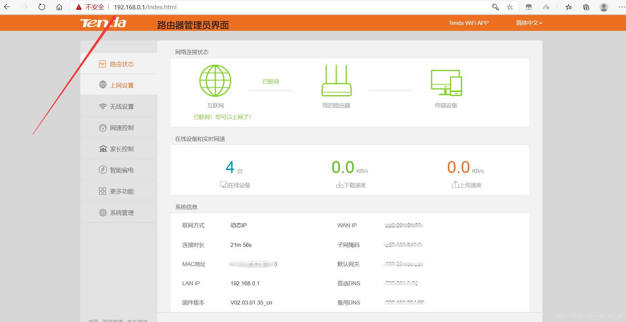The width and height of the screenshot is (626, 322).
Task: Open the 智能省电 menu item
Action: [x=119, y=170]
